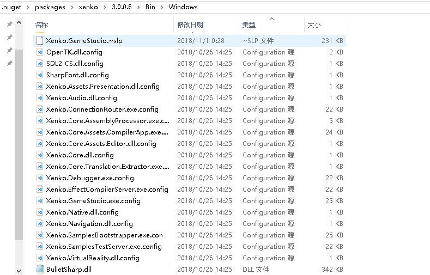
Task: Select file Xenko.VirtualReality.dll.config
Action: coord(93,258)
